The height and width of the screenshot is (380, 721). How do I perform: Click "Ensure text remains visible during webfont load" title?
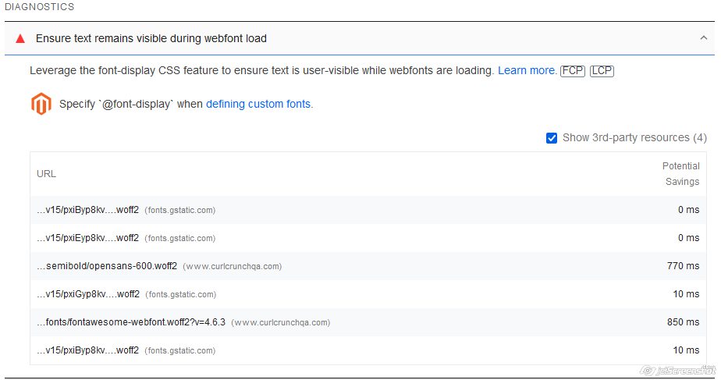point(151,38)
